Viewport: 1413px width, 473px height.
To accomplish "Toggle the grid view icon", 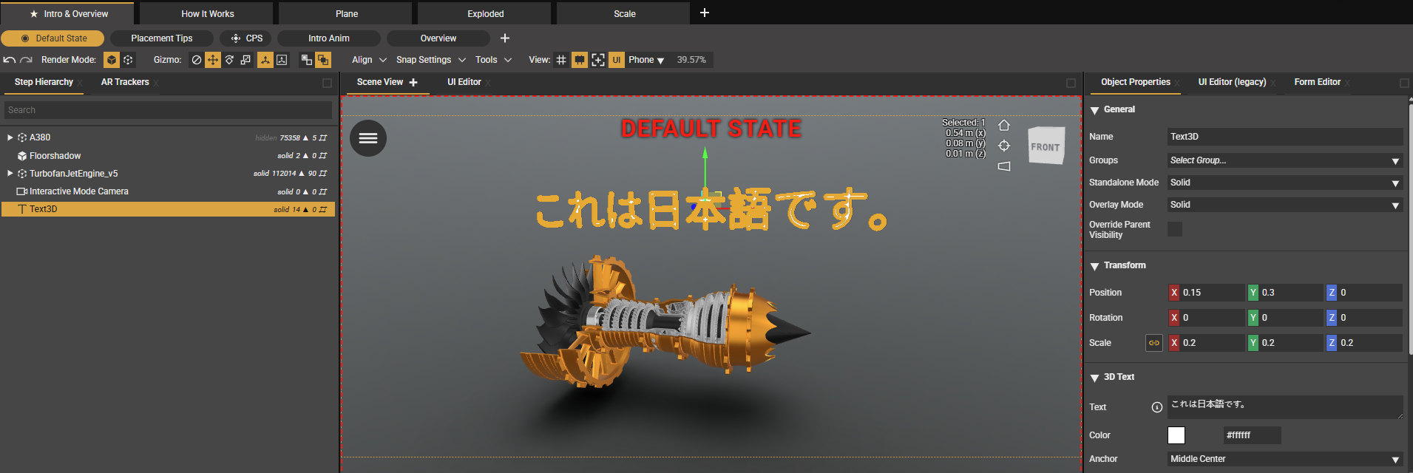I will click(561, 60).
